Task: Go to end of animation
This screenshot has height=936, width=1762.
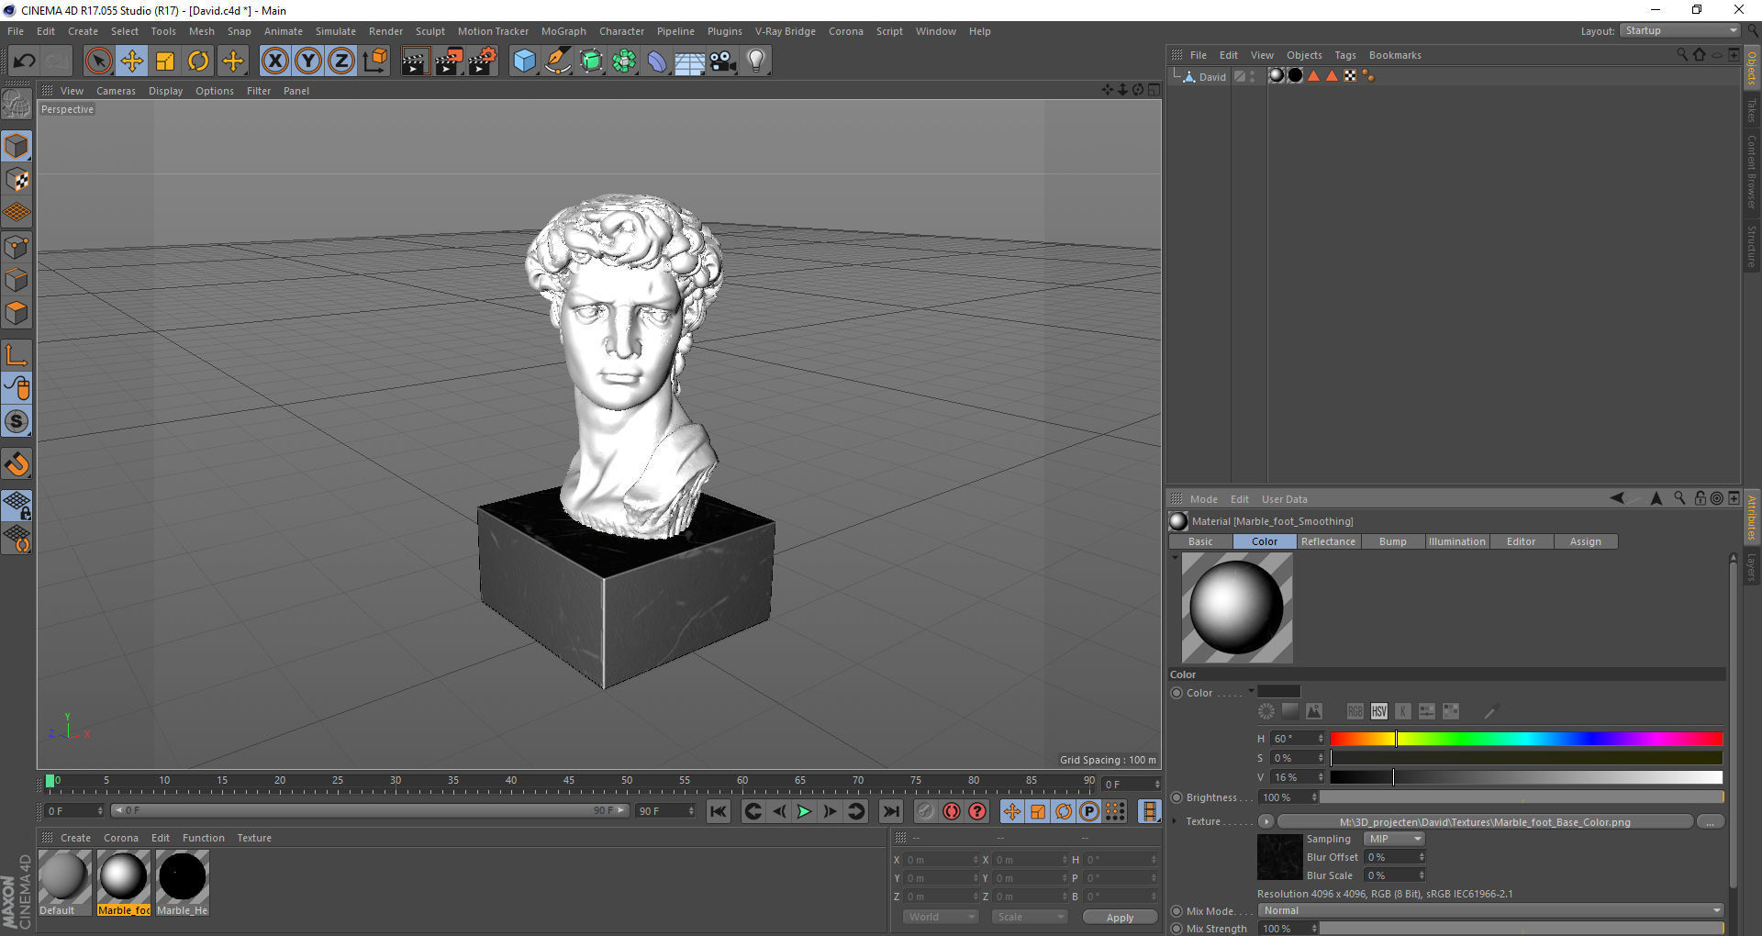Action: [x=890, y=811]
